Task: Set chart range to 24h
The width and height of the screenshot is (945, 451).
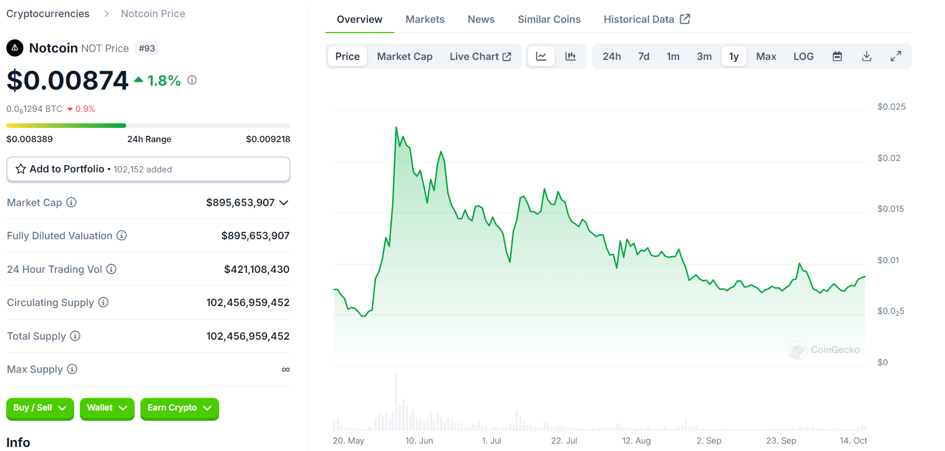Action: point(612,56)
